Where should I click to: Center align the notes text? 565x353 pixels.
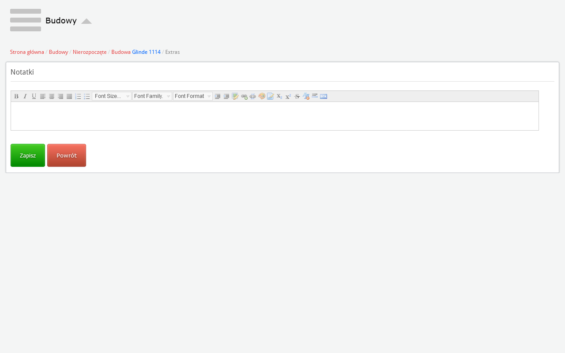pos(52,96)
